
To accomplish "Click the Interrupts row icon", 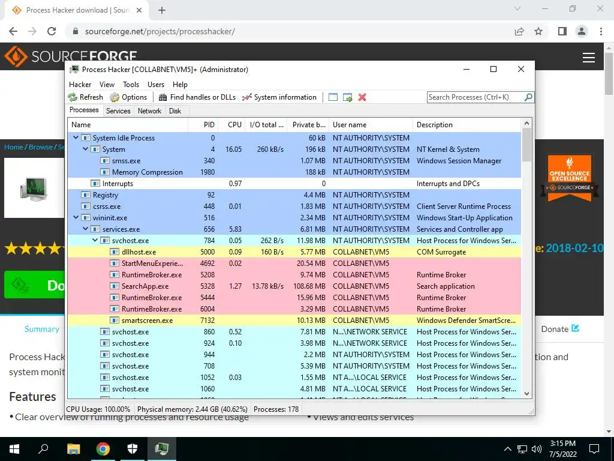I will (x=95, y=184).
